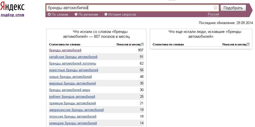Open the 'подбор слов' link

click(12, 15)
